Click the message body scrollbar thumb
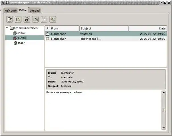The image size is (172, 136). click(164, 110)
